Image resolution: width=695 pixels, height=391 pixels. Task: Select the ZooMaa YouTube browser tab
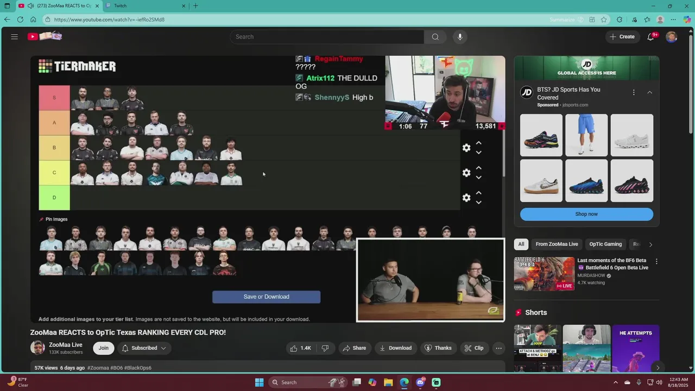click(58, 6)
